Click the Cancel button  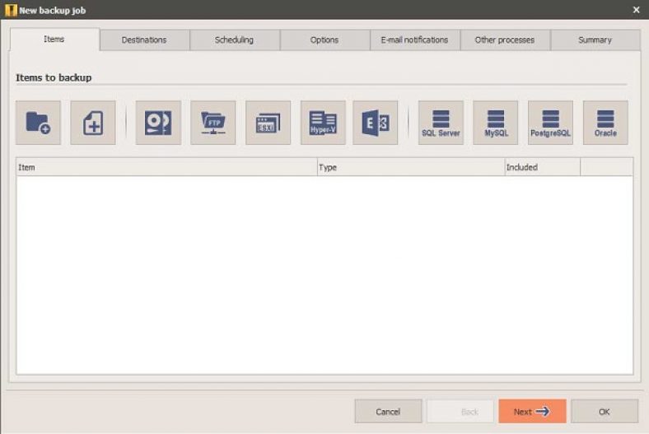tap(388, 411)
